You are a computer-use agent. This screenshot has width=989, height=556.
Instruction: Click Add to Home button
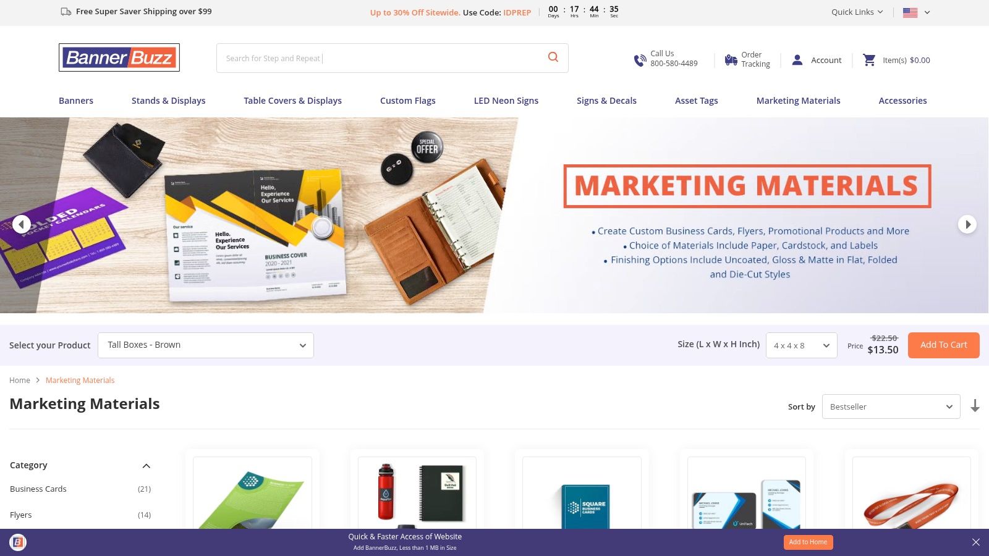tap(808, 542)
